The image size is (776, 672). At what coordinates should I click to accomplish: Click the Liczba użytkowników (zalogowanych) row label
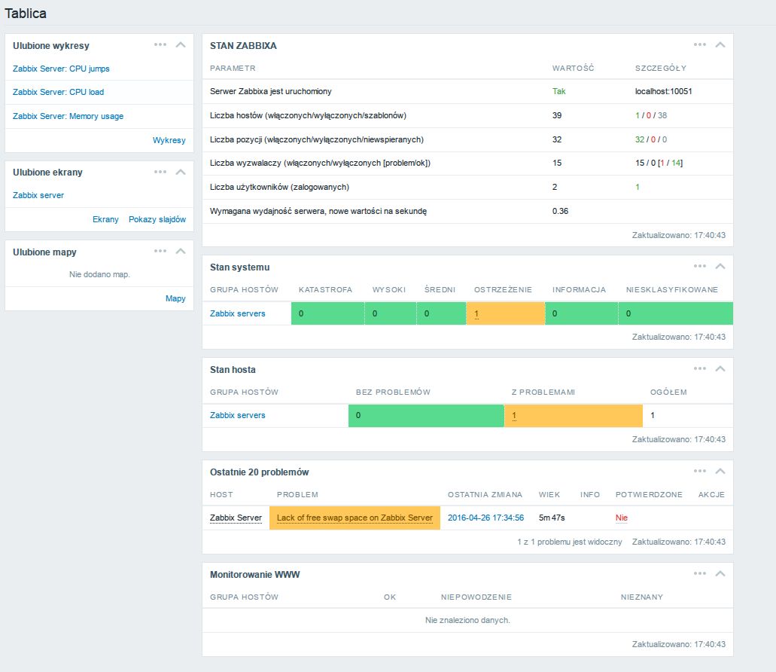279,187
